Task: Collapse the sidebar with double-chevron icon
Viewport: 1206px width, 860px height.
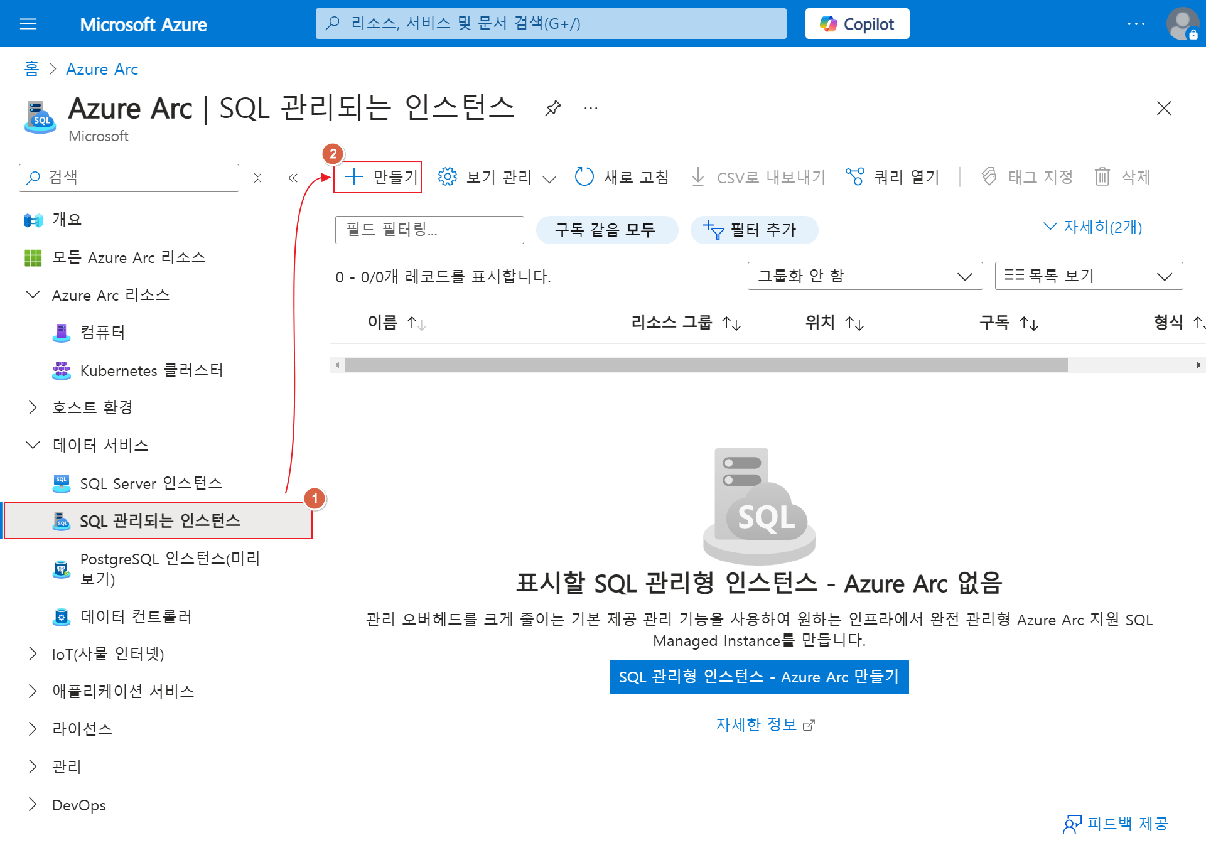Action: pos(293,178)
